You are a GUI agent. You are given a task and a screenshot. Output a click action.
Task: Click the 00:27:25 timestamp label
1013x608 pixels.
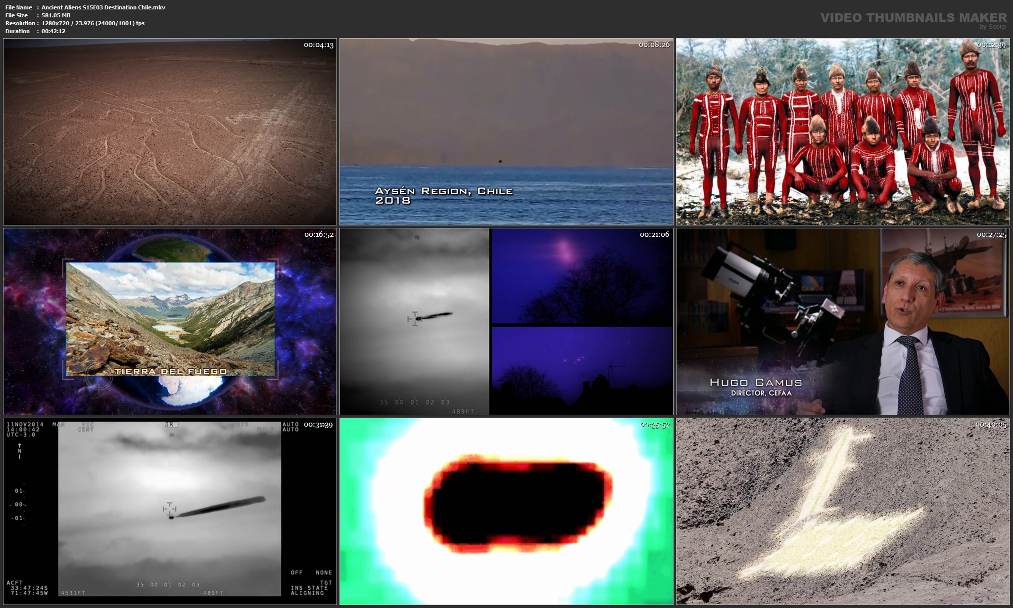point(991,235)
